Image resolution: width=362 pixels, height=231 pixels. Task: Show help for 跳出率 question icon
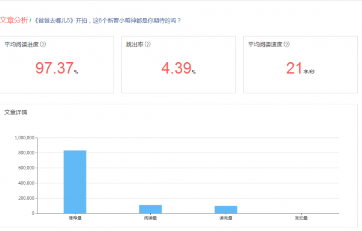[148, 44]
